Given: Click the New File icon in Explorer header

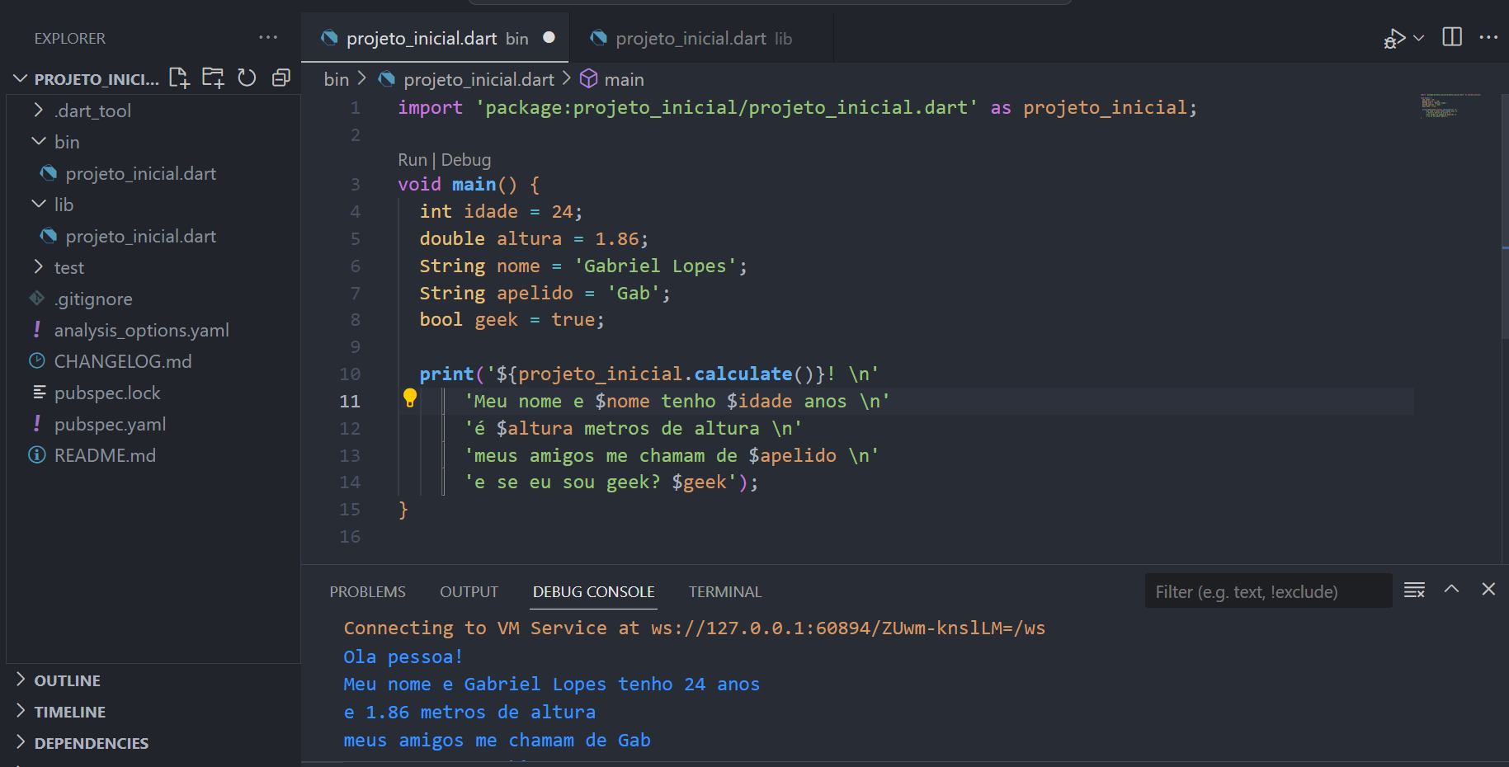Looking at the screenshot, I should tap(179, 78).
